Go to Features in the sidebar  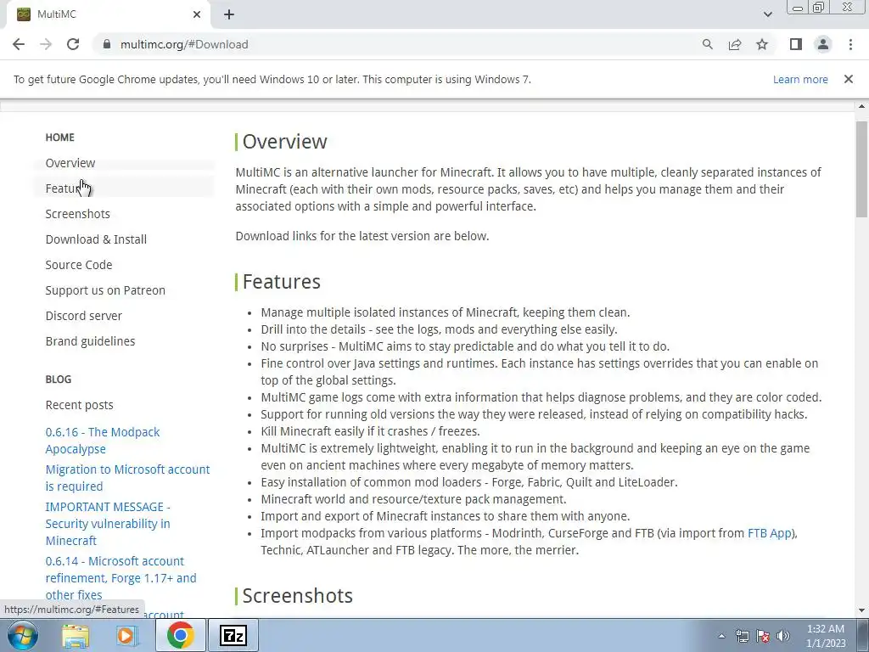click(68, 188)
